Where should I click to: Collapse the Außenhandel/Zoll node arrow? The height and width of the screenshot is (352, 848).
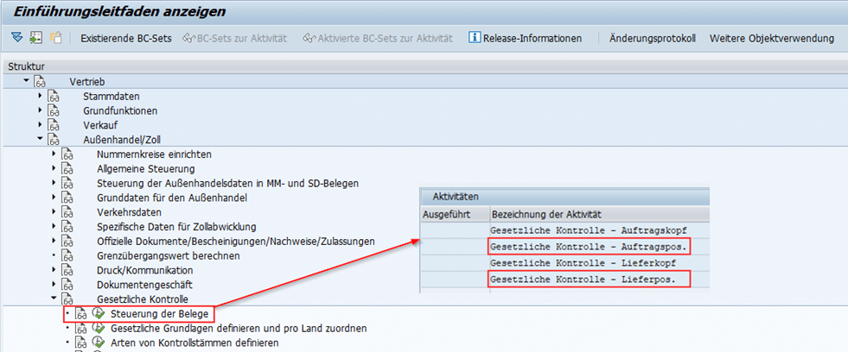pyautogui.click(x=40, y=139)
